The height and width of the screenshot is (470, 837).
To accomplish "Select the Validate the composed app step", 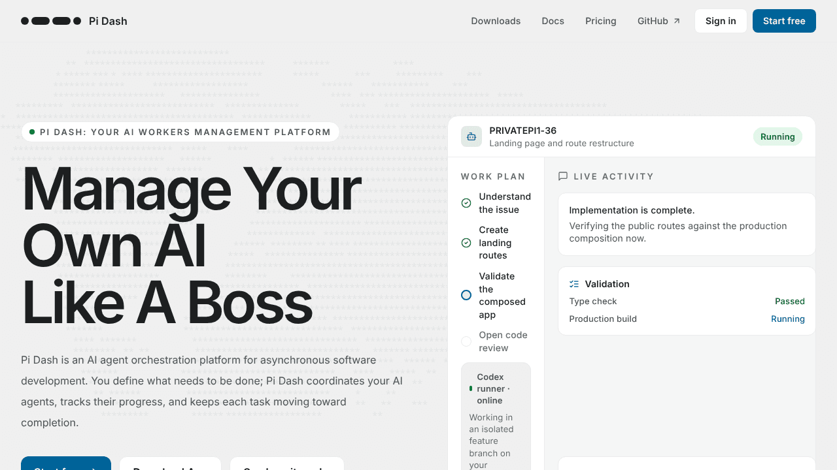I will point(496,295).
